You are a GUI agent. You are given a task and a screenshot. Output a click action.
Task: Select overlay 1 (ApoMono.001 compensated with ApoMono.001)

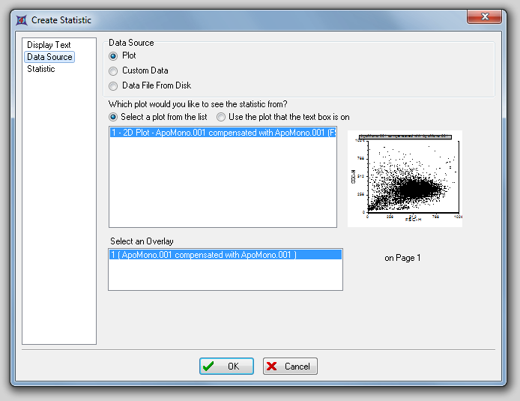pos(226,255)
